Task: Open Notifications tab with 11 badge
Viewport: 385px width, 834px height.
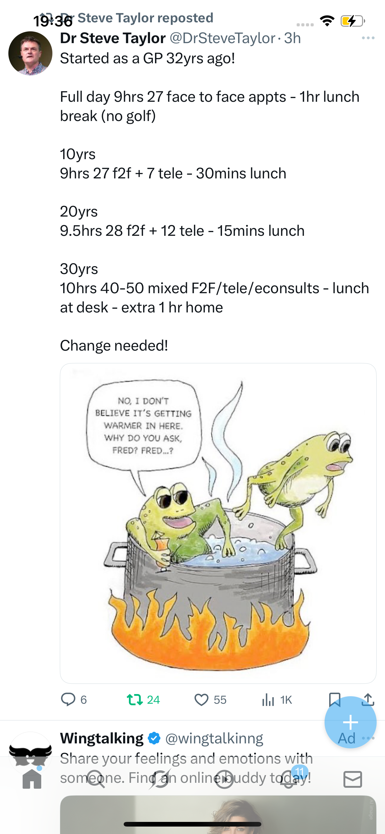Action: click(289, 779)
